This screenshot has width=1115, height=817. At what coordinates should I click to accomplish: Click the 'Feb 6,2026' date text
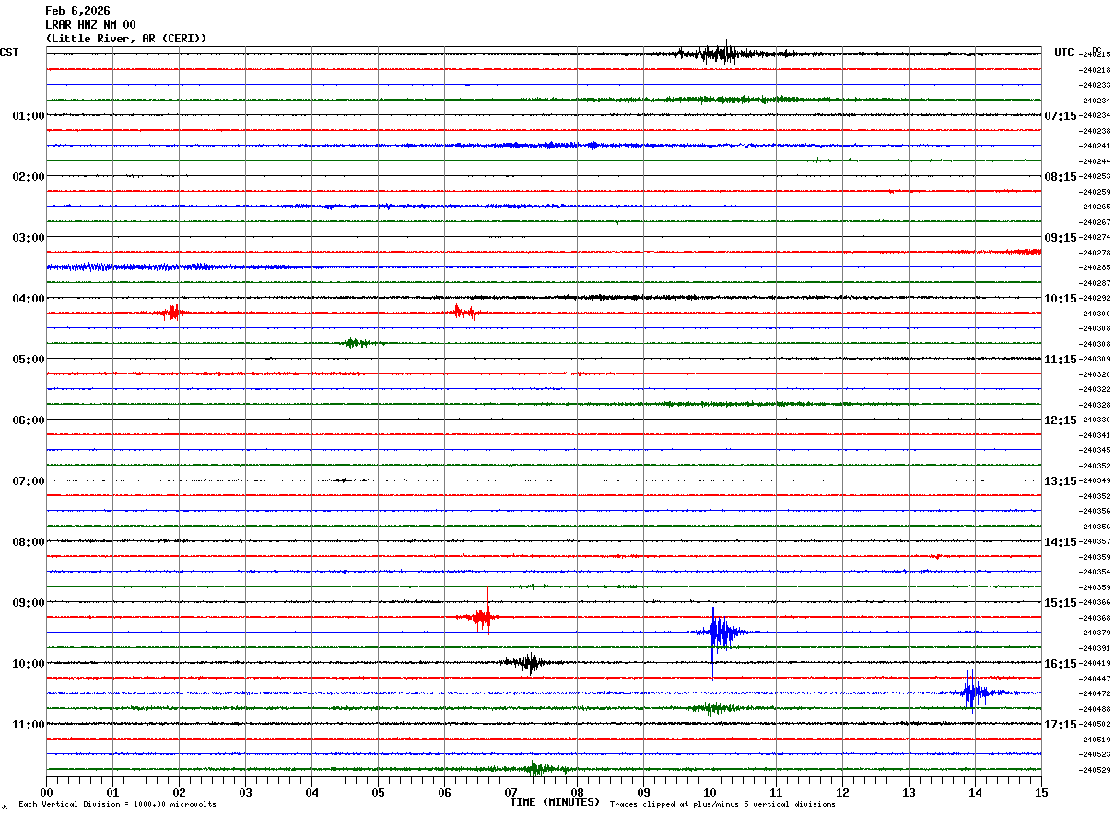pyautogui.click(x=77, y=11)
